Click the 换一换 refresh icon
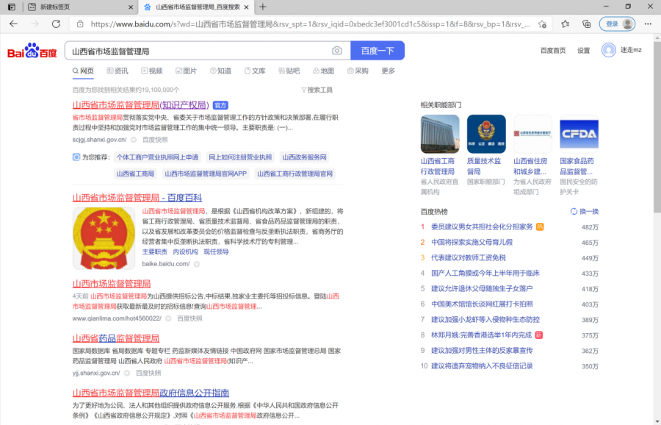The image size is (661, 425). point(574,212)
